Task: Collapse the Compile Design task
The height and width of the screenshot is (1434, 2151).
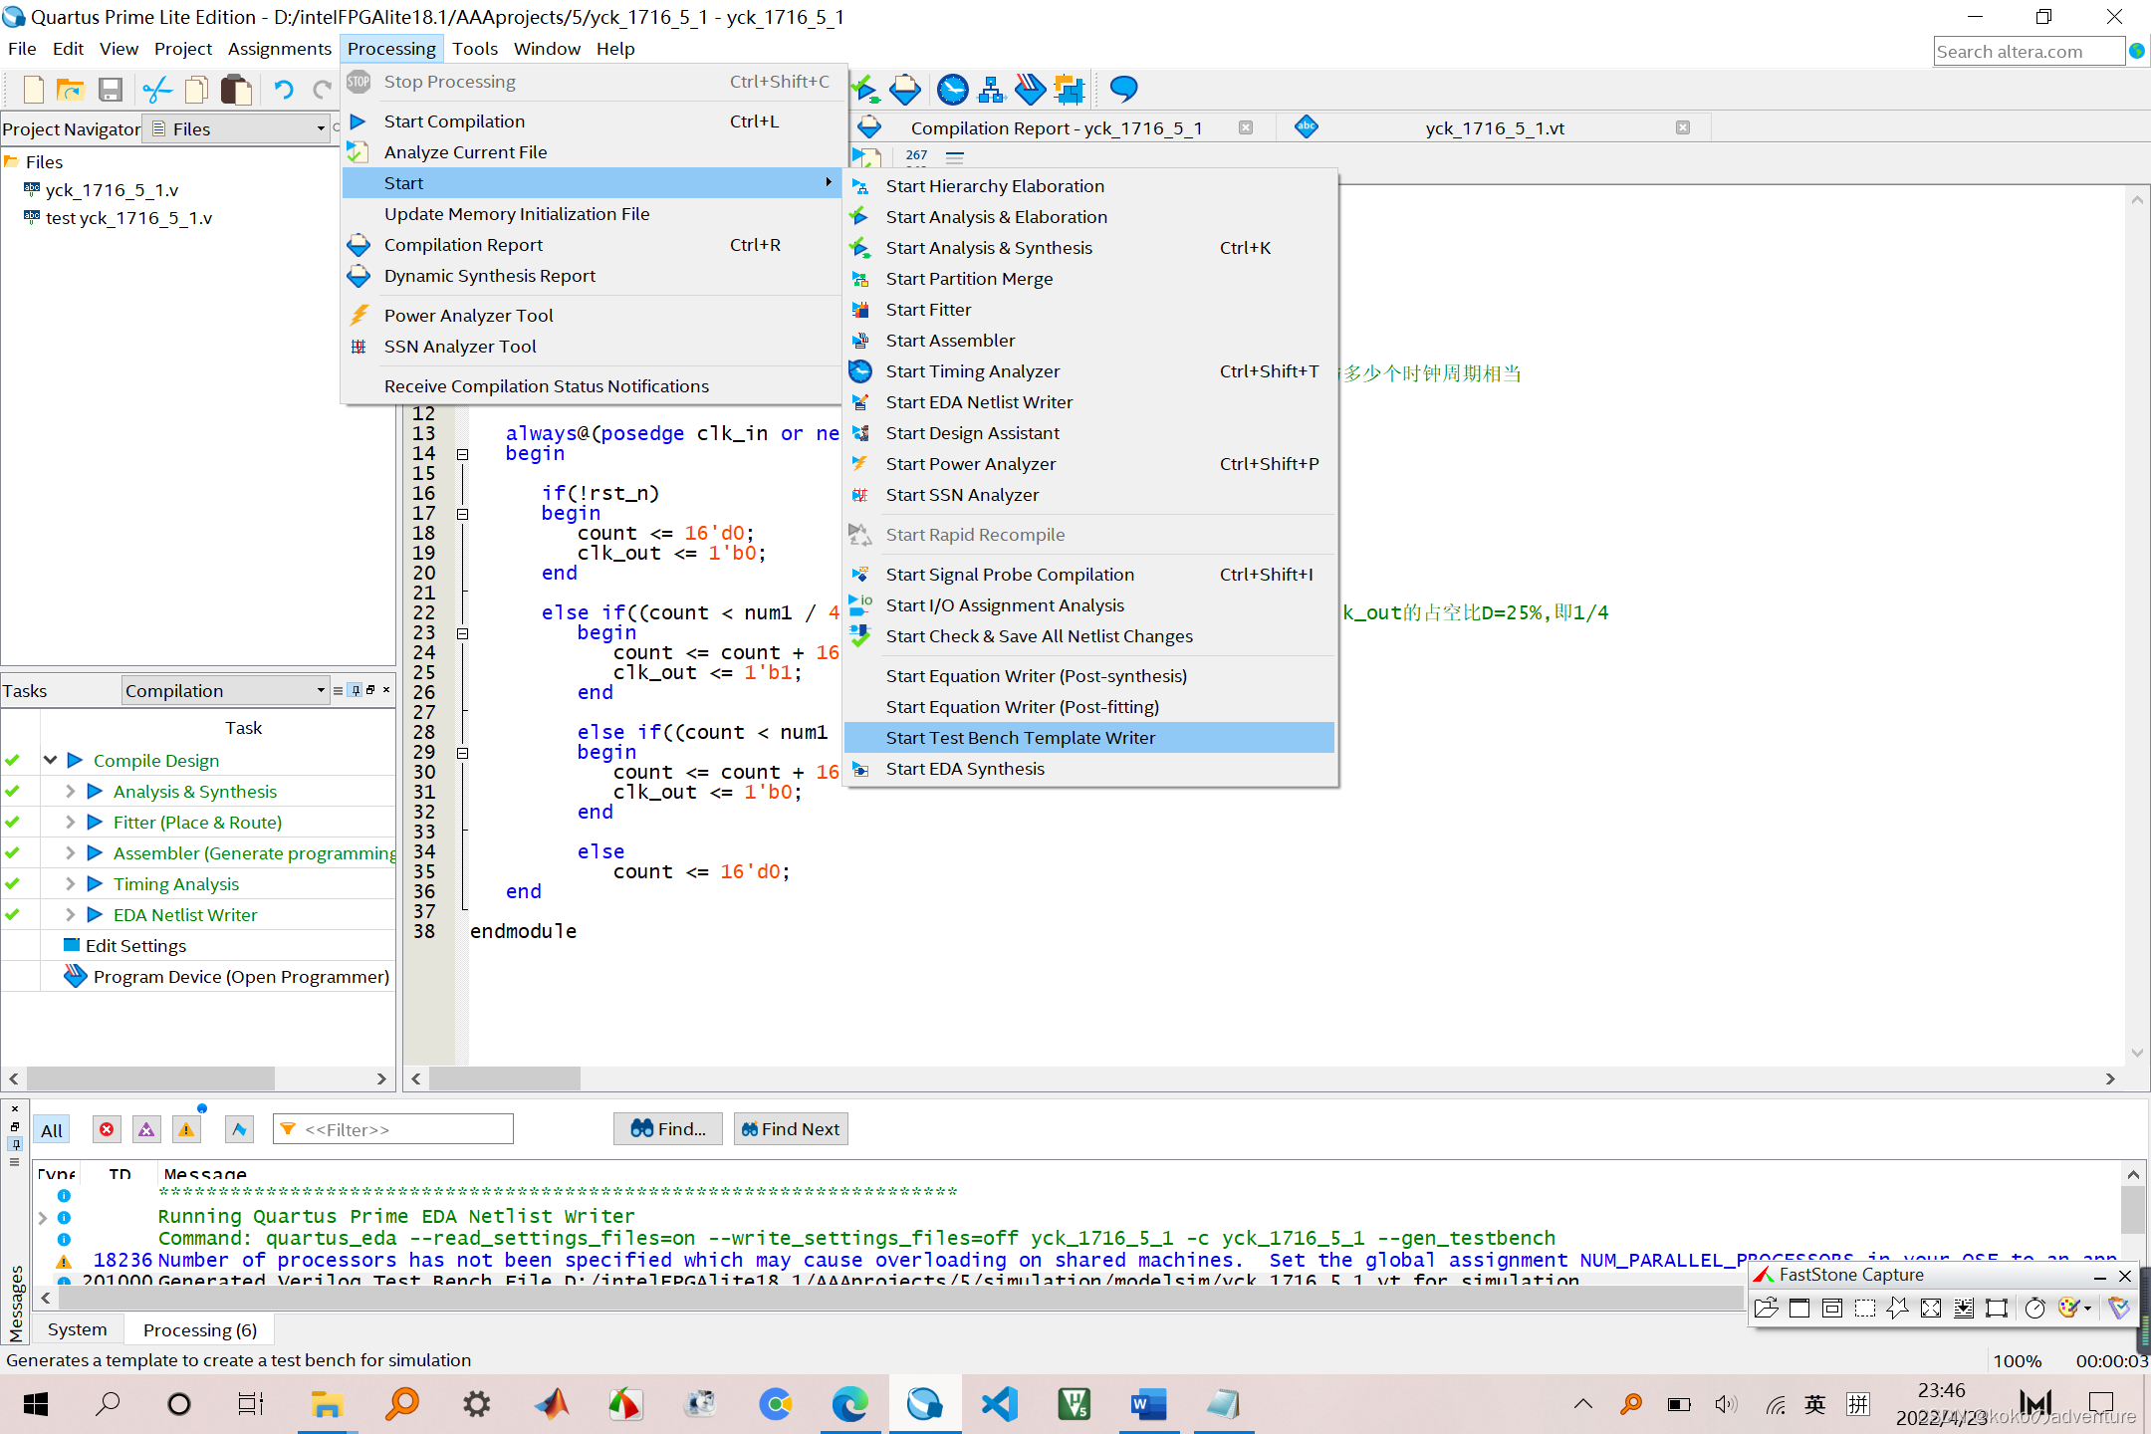Action: click(50, 760)
